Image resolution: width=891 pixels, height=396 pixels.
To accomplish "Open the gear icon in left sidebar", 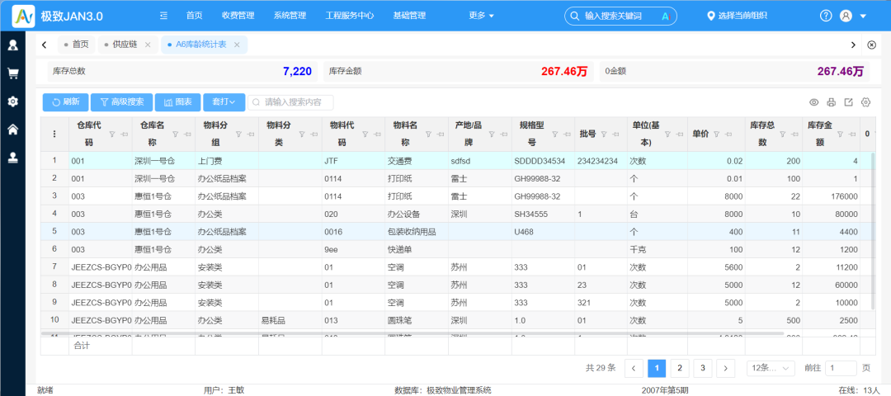I will click(12, 101).
